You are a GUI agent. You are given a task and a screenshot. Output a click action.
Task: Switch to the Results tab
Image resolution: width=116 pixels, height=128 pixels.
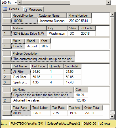point(11,9)
